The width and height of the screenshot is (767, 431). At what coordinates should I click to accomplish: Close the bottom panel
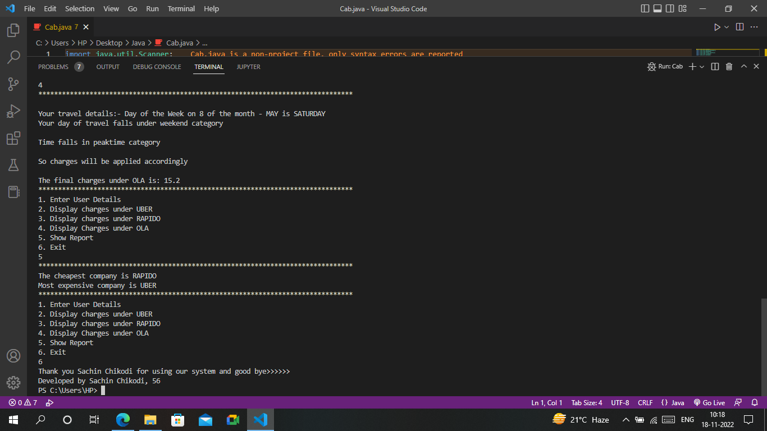[756, 66]
